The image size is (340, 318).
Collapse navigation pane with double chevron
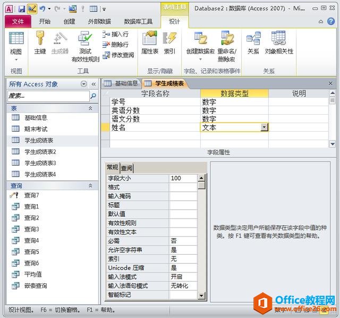pyautogui.click(x=93, y=84)
